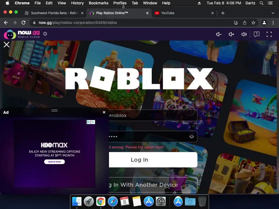Toggle password visibility eye icon

coord(192,137)
